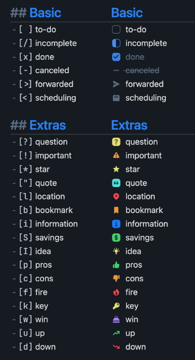Click the '## Basic' markdown heading text
Viewport: 195px width, 360px height.
(x=36, y=13)
